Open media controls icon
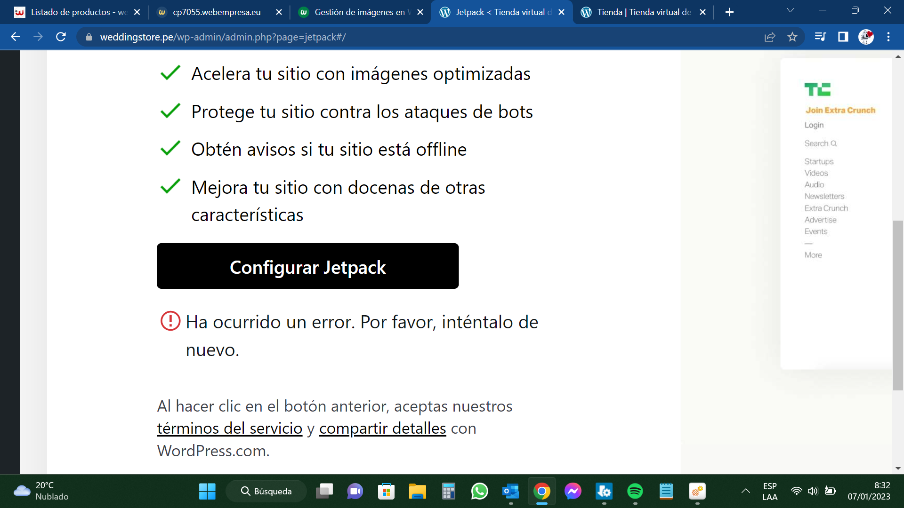Image resolution: width=904 pixels, height=508 pixels. pyautogui.click(x=820, y=37)
